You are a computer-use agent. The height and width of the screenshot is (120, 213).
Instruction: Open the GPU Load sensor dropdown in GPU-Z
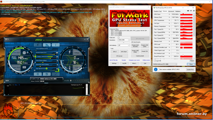169,44
